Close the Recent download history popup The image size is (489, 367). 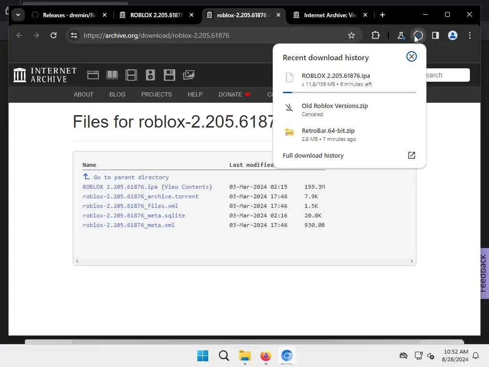click(x=411, y=56)
